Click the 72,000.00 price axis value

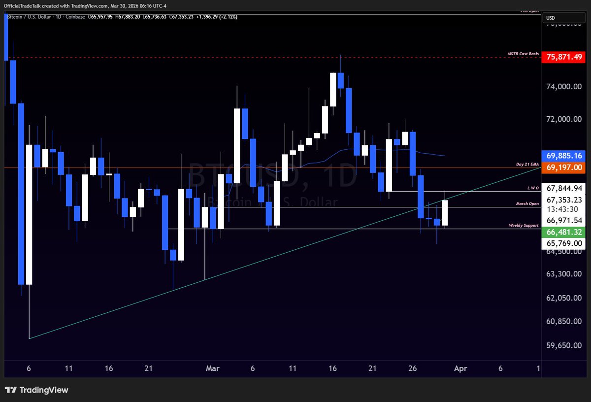tap(564, 120)
